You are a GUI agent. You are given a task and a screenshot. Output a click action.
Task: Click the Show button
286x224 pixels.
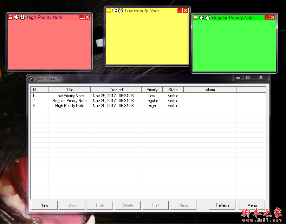tap(72, 205)
